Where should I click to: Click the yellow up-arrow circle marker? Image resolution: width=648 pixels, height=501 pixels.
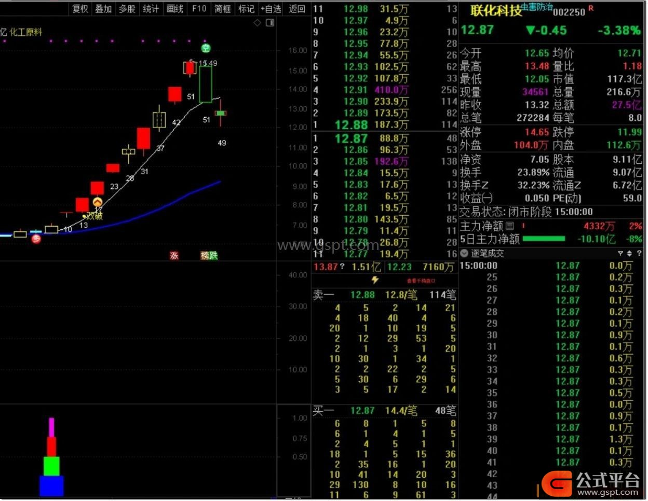tap(98, 202)
